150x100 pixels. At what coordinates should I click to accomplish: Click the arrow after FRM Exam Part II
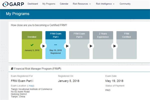[x=91, y=46]
